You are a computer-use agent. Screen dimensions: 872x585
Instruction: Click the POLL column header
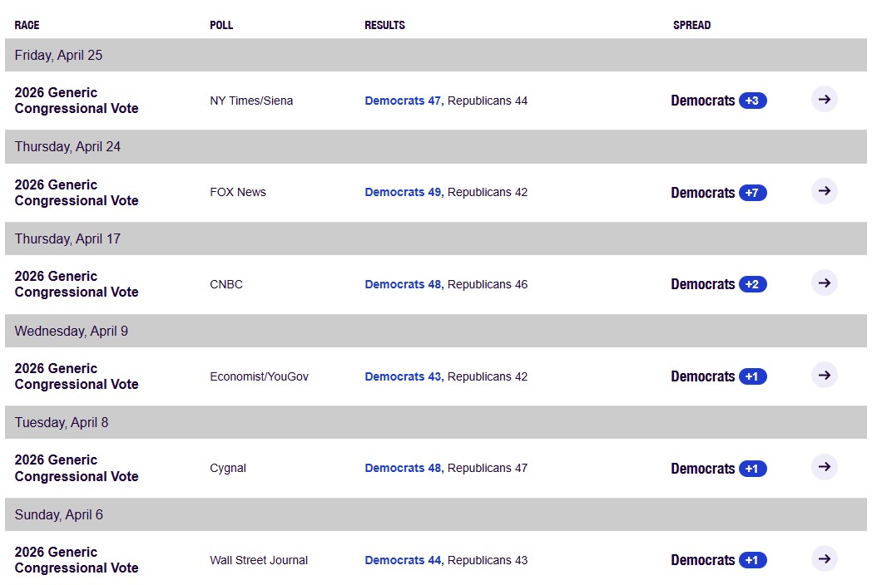pyautogui.click(x=221, y=25)
